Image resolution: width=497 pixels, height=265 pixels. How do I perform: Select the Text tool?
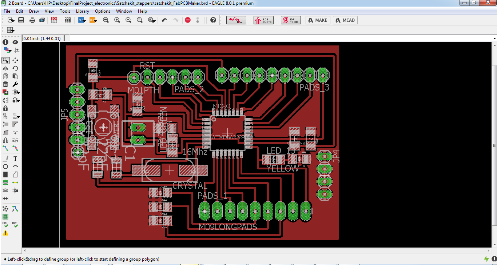point(15,159)
